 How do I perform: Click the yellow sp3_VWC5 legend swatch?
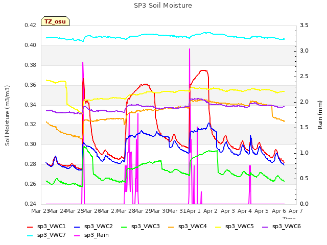click(218, 227)
